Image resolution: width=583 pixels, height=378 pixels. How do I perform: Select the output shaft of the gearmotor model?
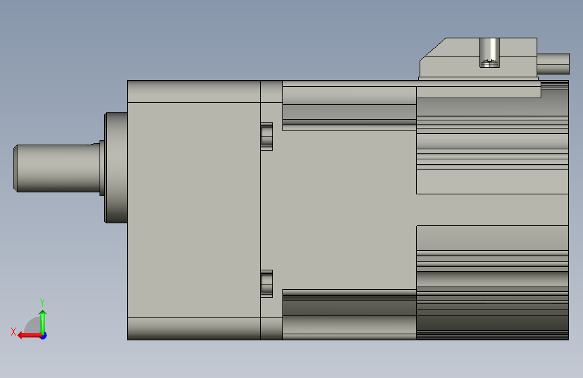tap(56, 168)
